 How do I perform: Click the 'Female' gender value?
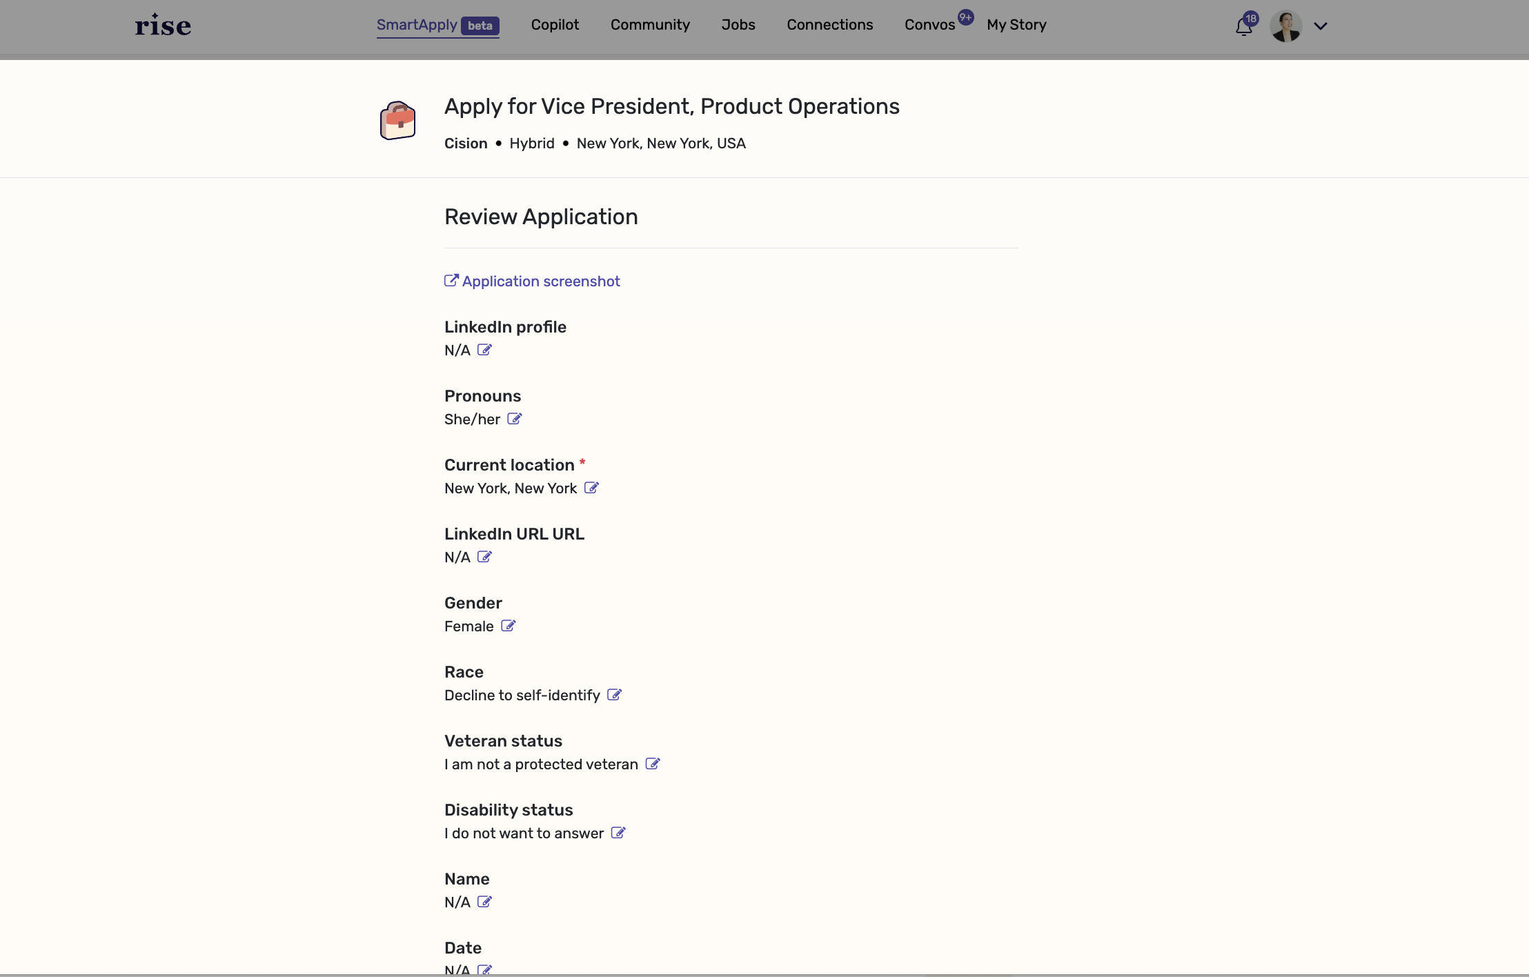click(x=469, y=626)
